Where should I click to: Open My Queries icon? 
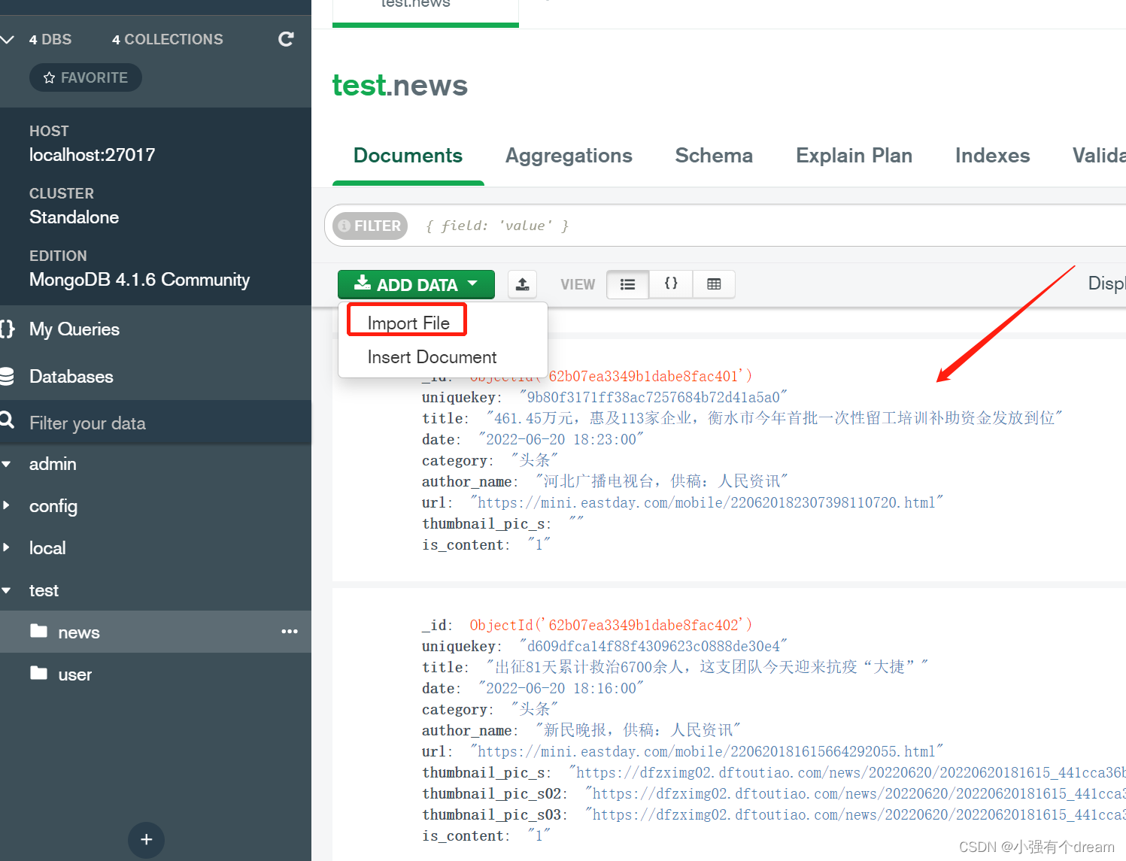point(8,329)
